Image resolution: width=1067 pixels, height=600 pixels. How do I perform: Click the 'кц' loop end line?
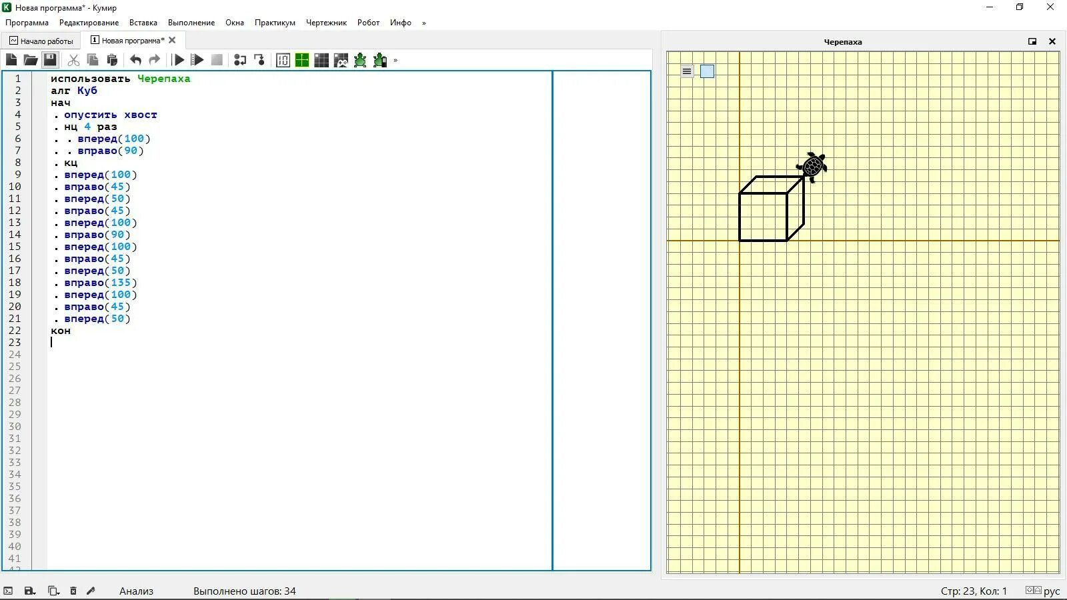coord(71,163)
